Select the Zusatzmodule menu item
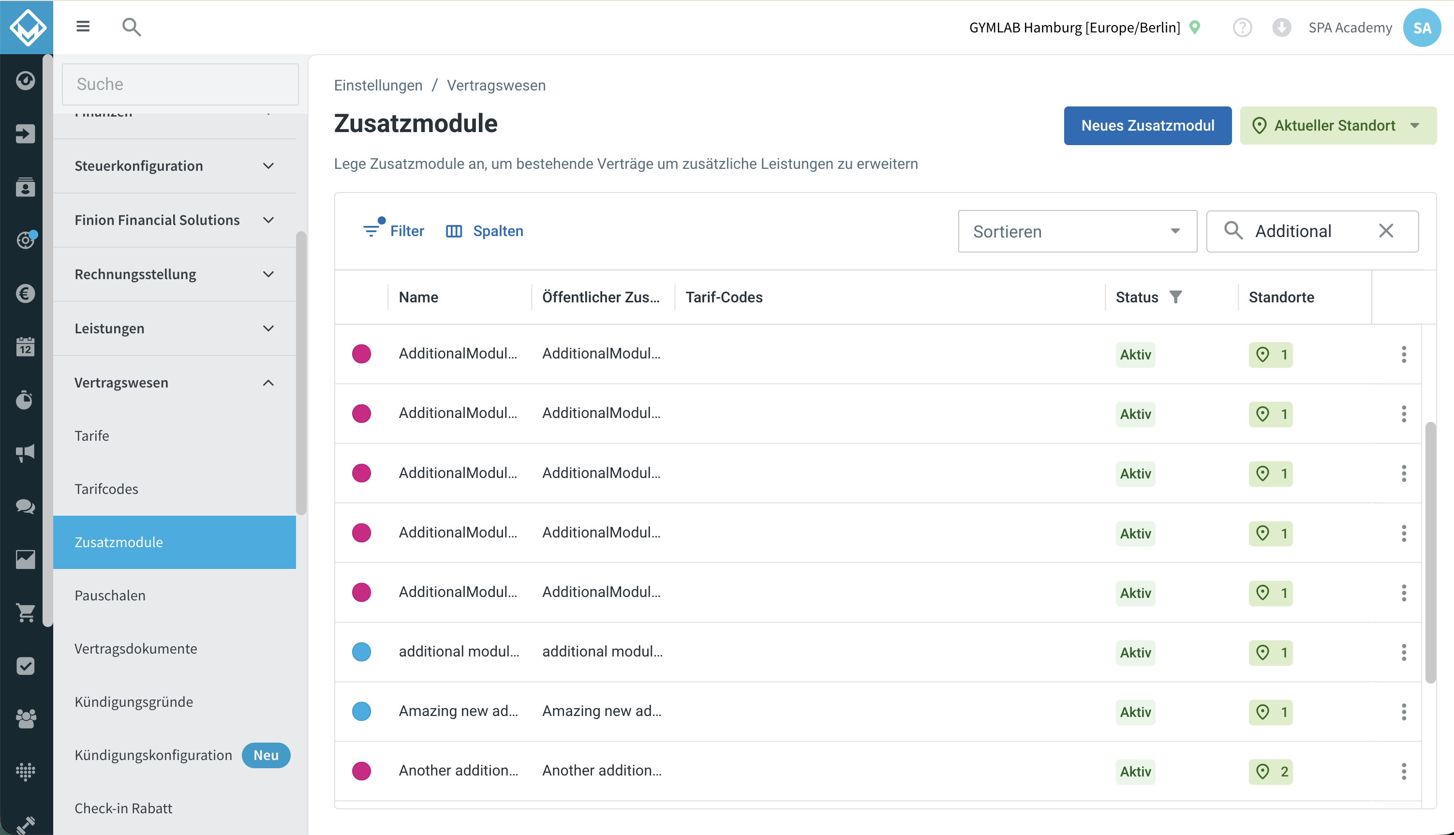This screenshot has height=835, width=1454. tap(174, 542)
